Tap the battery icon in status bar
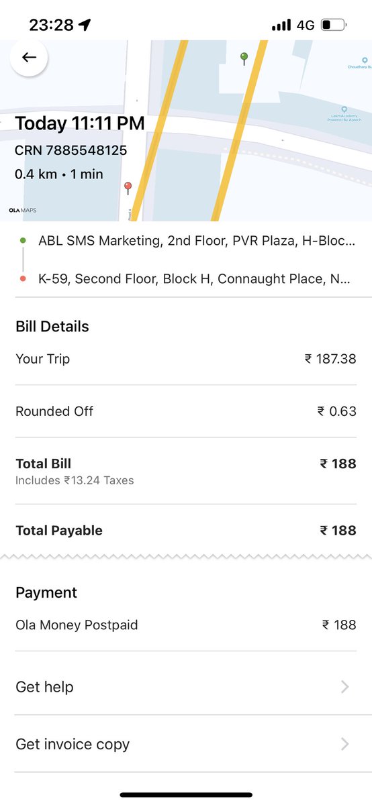This screenshot has width=372, height=805. (x=334, y=25)
